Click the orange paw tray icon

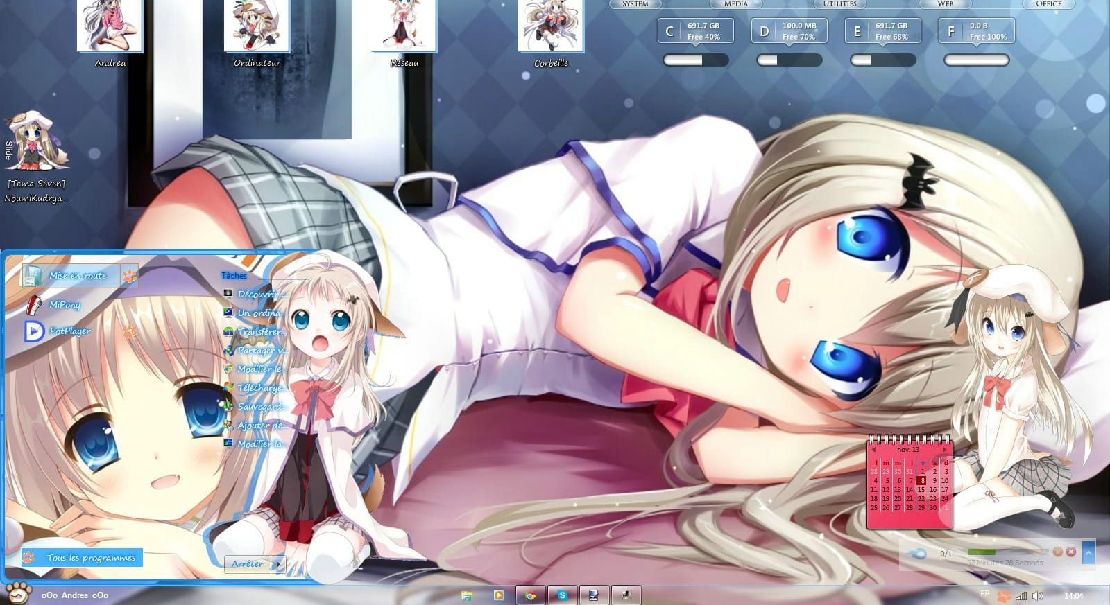point(1003,595)
